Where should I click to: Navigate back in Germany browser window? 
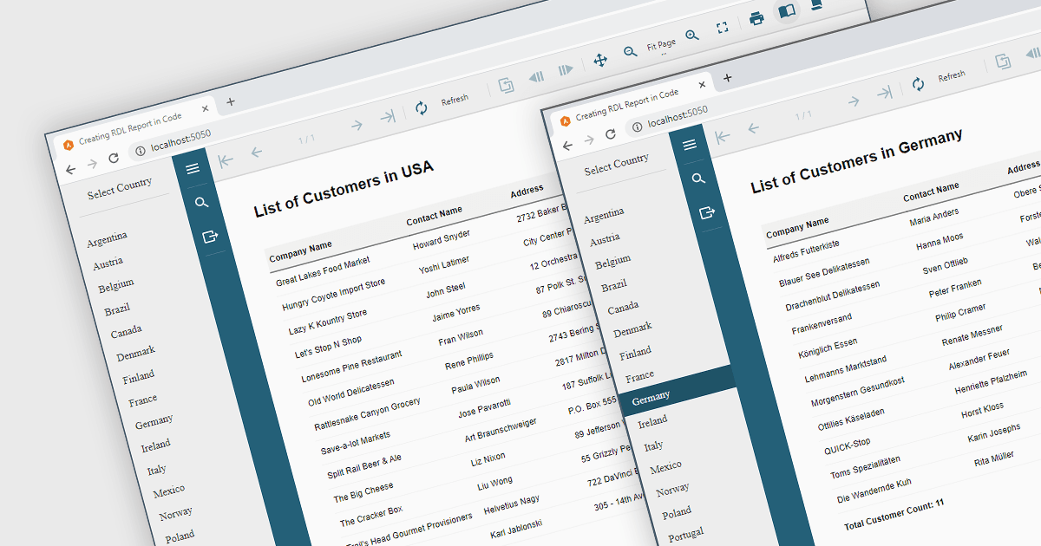[x=568, y=146]
